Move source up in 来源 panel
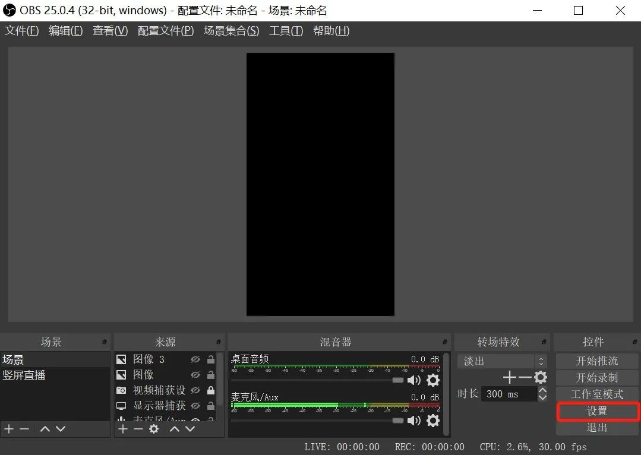Viewport: 641px width, 455px height. [x=175, y=429]
